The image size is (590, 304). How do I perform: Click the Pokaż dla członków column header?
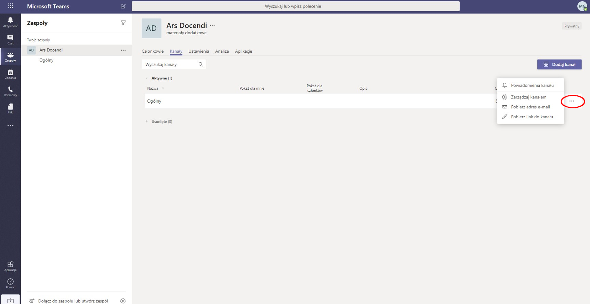click(x=315, y=88)
